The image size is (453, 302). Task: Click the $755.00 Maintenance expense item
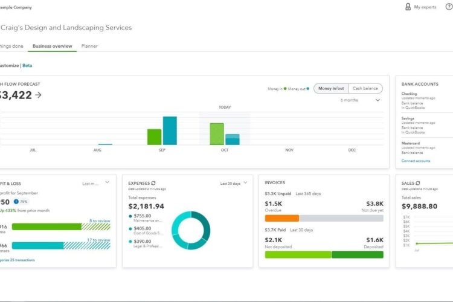pos(146,218)
